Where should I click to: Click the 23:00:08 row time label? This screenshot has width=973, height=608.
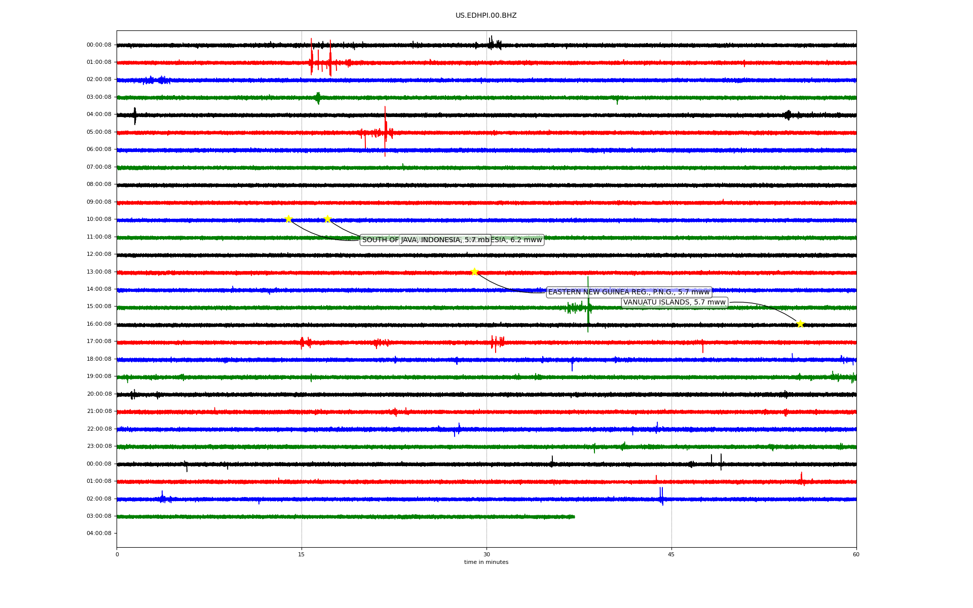99,446
